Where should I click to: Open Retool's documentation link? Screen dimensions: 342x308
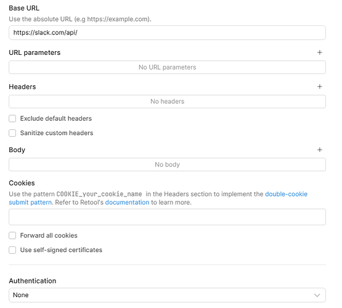click(127, 202)
